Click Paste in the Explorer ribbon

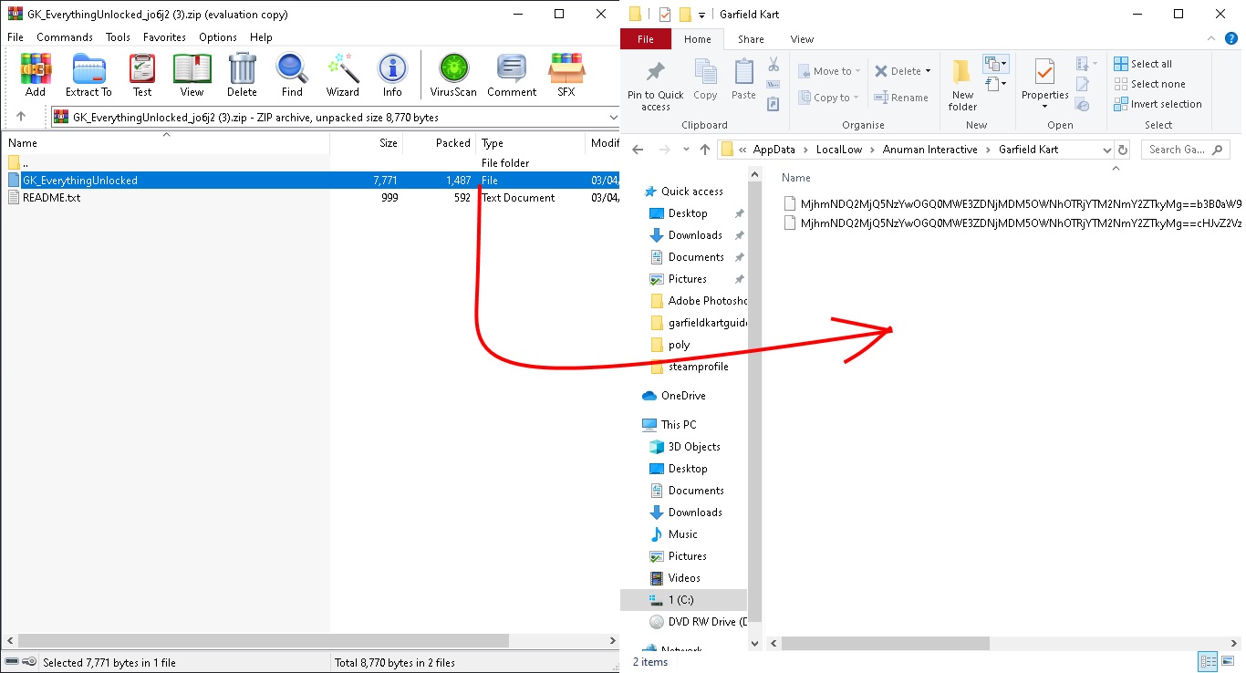pyautogui.click(x=743, y=79)
